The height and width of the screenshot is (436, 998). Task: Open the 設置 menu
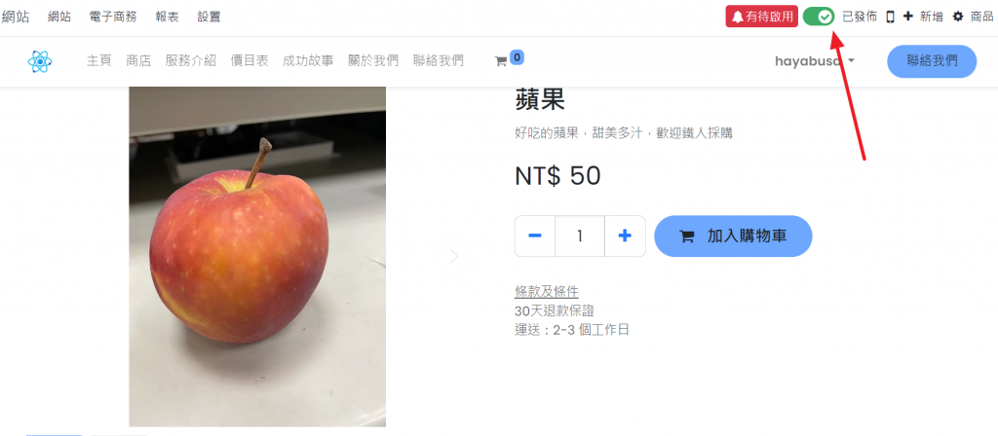tap(209, 18)
